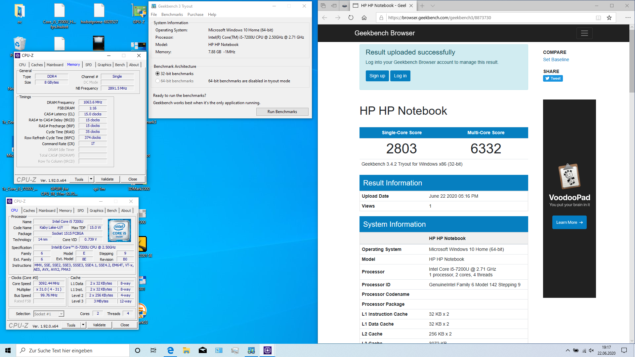Open File Explorer from taskbar
Screen dimensions: 635x357
186,350
